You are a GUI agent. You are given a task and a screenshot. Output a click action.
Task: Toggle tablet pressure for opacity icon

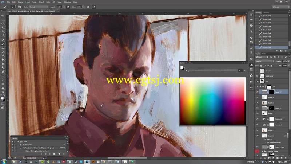68,7
